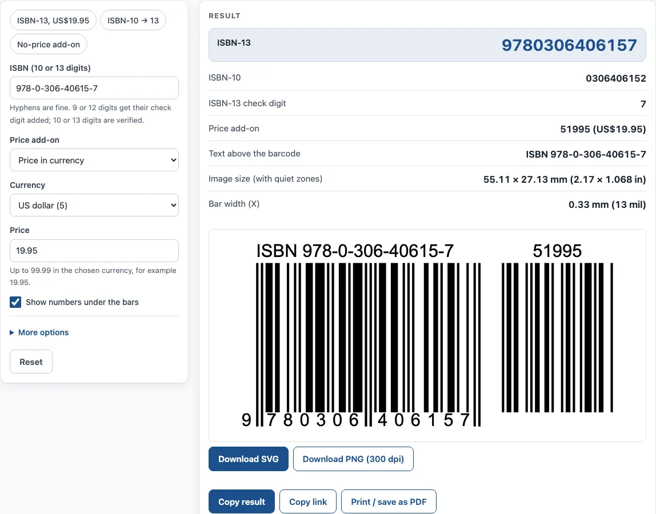The height and width of the screenshot is (514, 656).
Task: Select the text above barcode value in the results
Action: [x=586, y=154]
